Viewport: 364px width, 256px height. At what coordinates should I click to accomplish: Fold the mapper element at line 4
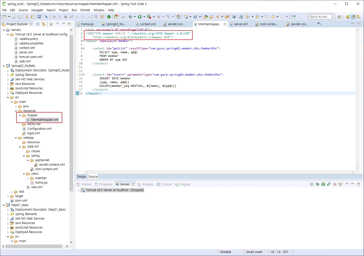[x=84, y=41]
